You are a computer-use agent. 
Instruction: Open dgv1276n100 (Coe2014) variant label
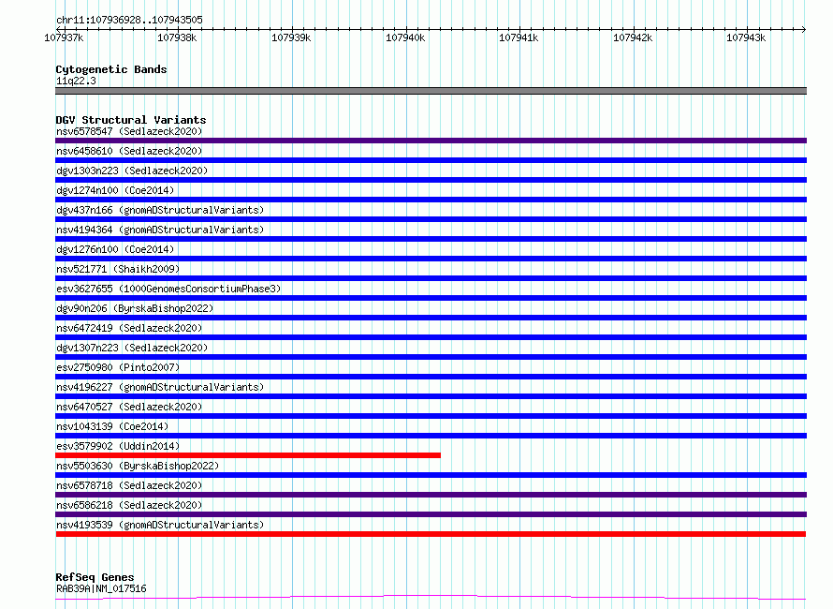[115, 249]
